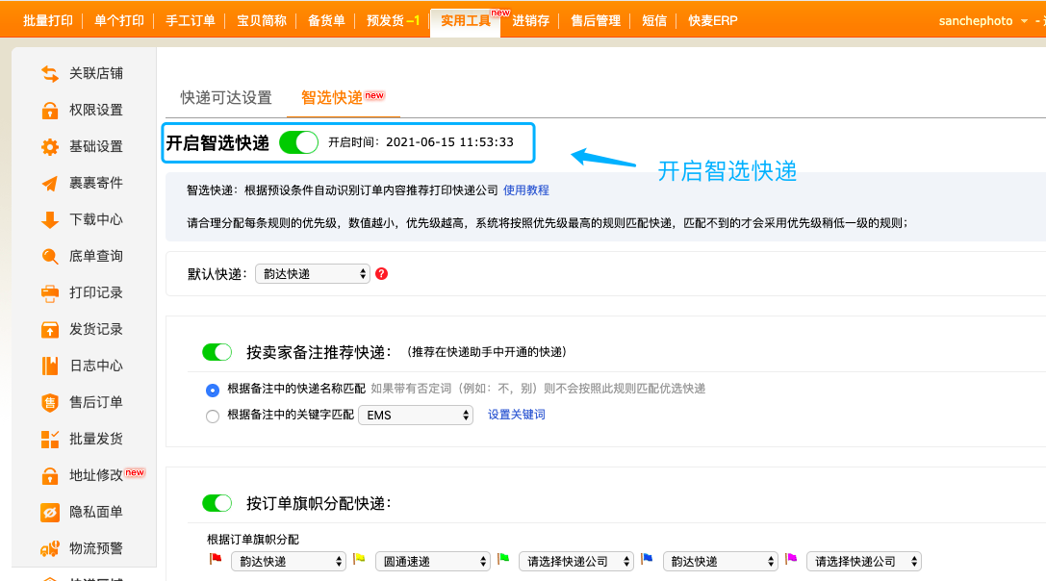Click the 物流预警 alert icon
This screenshot has height=581, width=1046.
(50, 548)
